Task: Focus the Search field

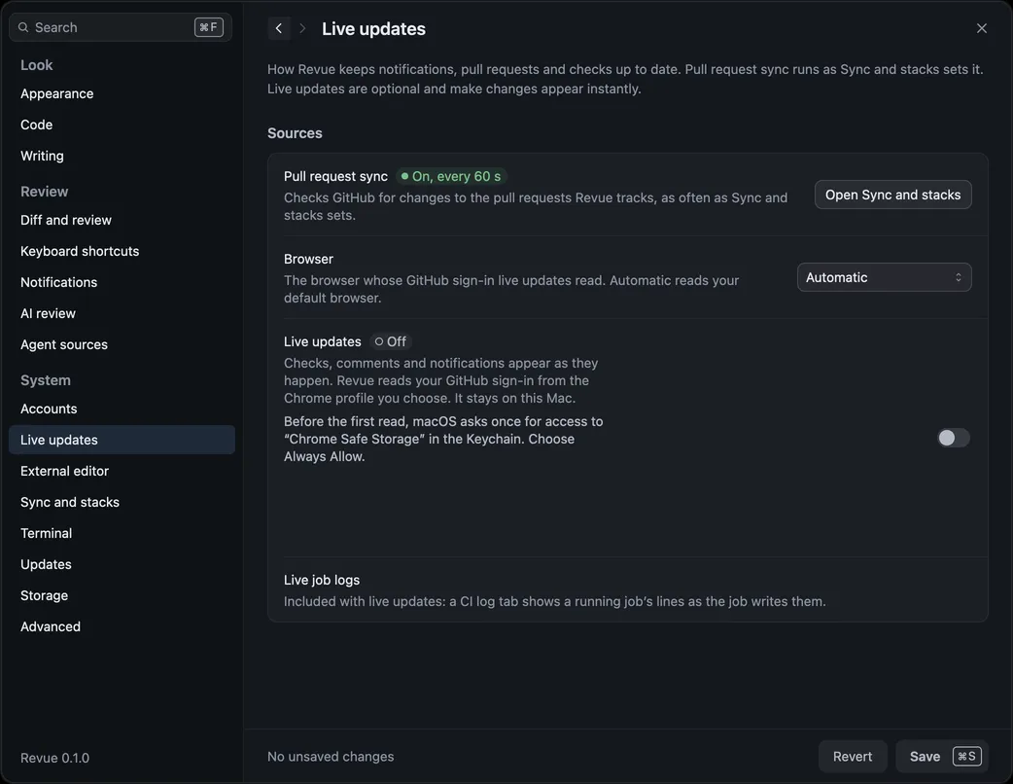Action: pyautogui.click(x=121, y=27)
